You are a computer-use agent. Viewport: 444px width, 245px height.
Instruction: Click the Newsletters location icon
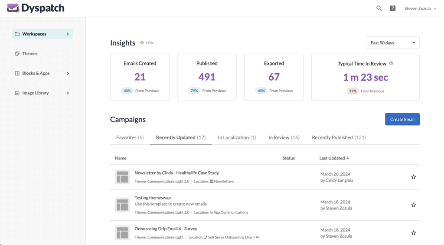point(212,181)
